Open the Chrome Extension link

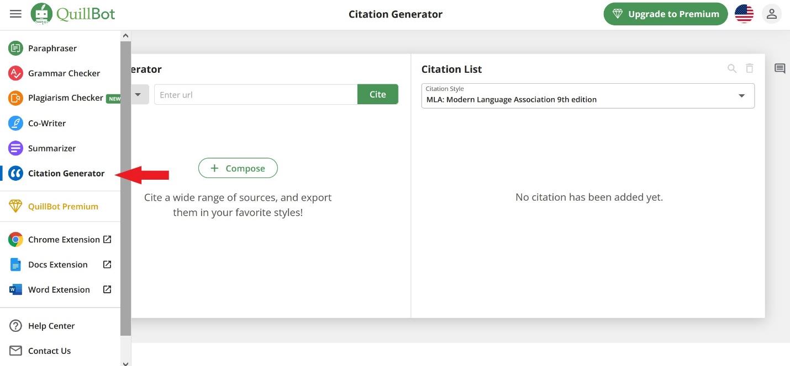tap(64, 239)
